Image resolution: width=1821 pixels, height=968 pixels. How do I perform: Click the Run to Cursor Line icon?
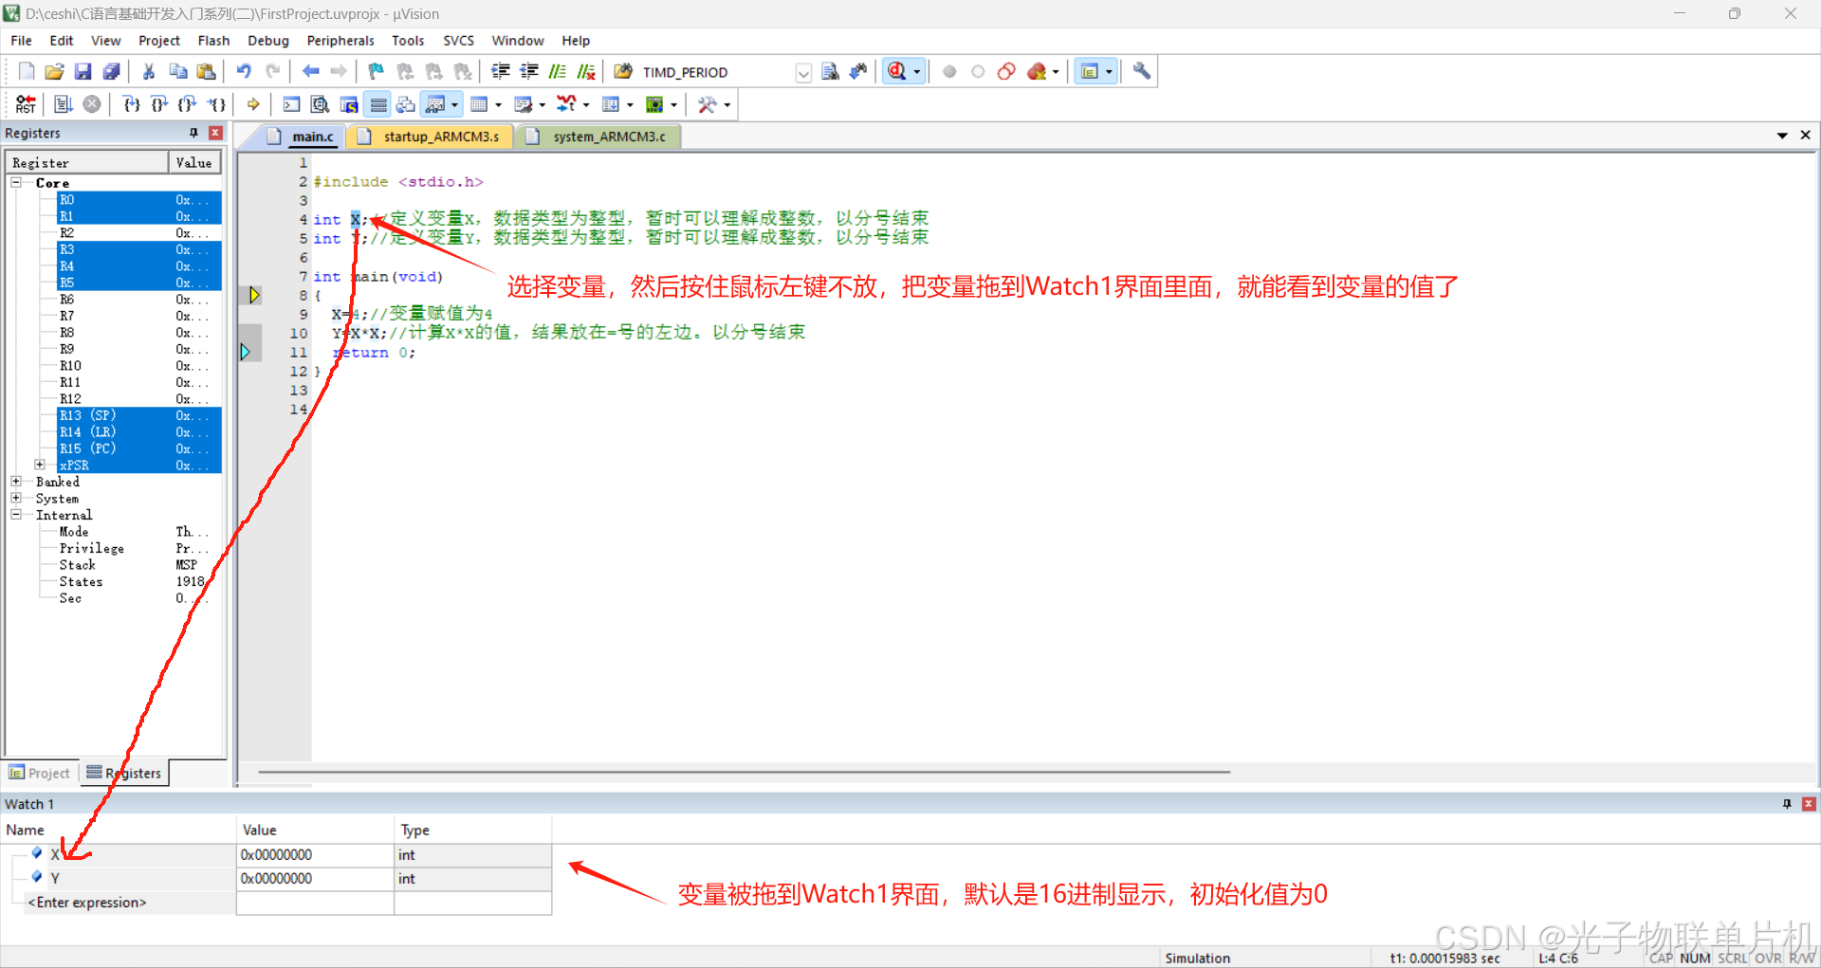point(216,105)
